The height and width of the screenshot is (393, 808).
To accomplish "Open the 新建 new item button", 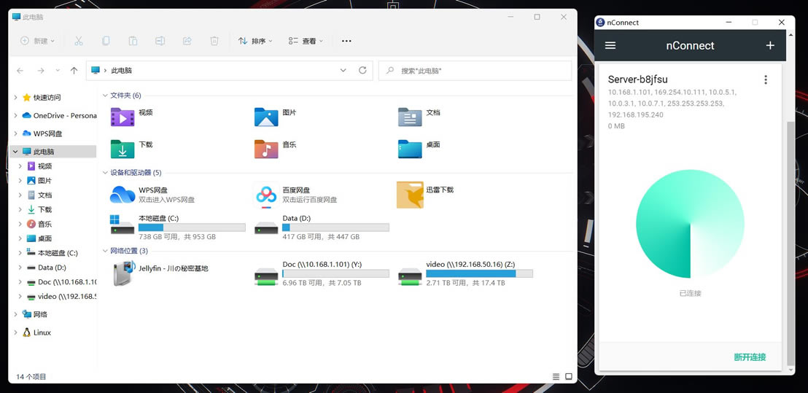I will [38, 41].
